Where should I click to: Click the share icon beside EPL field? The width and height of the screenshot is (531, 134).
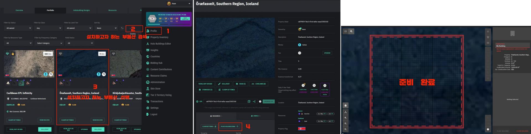[x=254, y=102]
